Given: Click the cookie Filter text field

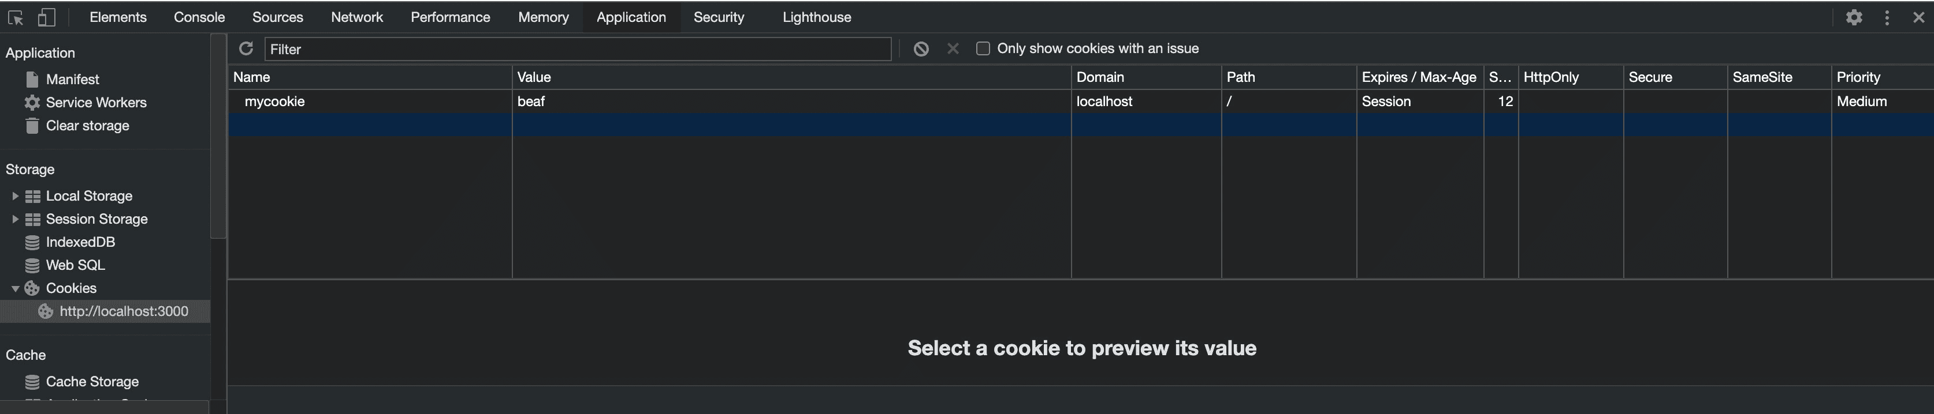Looking at the screenshot, I should [577, 50].
